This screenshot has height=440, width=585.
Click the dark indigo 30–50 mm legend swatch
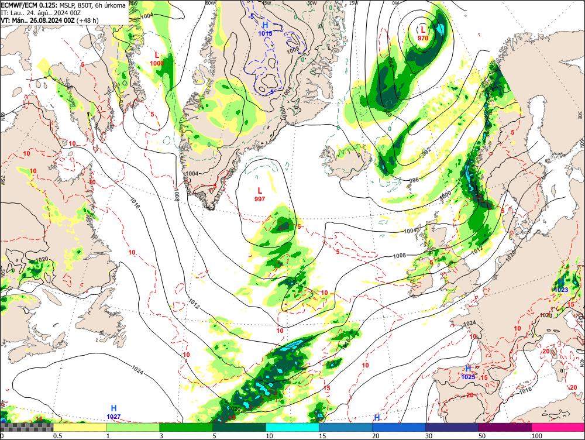[x=452, y=427]
